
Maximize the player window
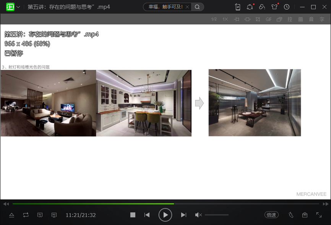[x=313, y=7]
